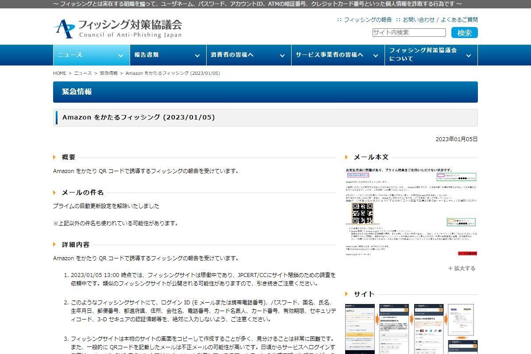The width and height of the screenshot is (531, 354).
Task: Expand the chevron on フィッシング対策協議会について menu
Action: [x=469, y=56]
